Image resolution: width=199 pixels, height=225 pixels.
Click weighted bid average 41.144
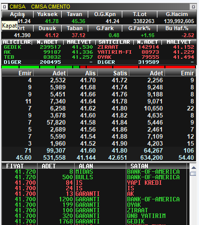click(x=86, y=158)
